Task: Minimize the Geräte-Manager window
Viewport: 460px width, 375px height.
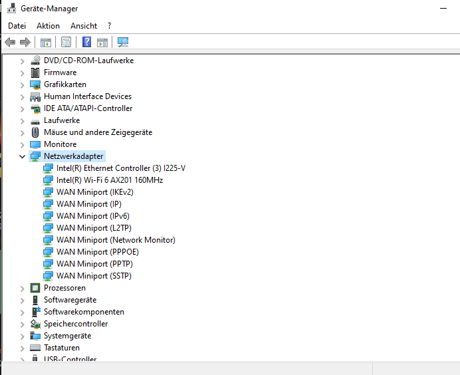Action: tap(443, 9)
